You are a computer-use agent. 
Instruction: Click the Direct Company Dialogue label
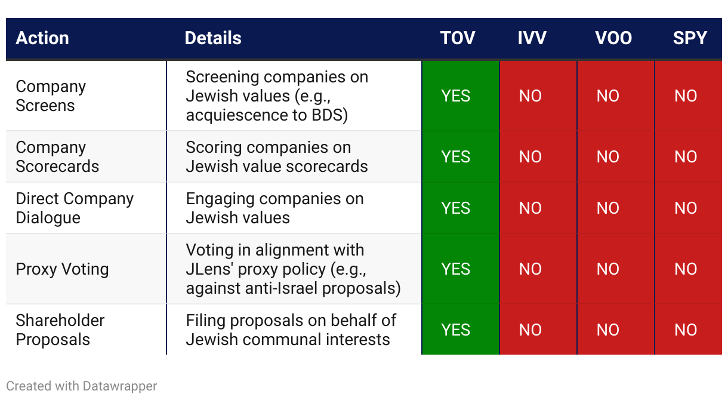[75, 208]
